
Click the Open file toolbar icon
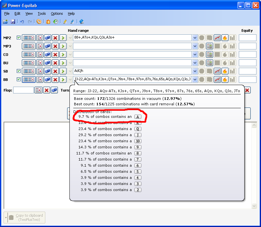tap(5, 22)
